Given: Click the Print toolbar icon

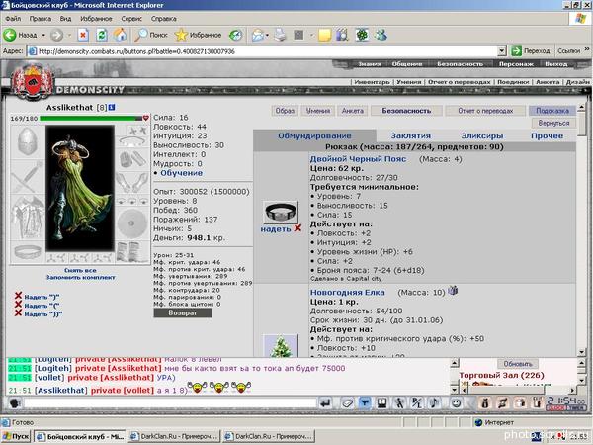Looking at the screenshot, I should tap(281, 35).
